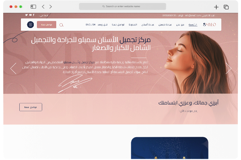241x160 pixels.
Task: Show the browser tab overview
Action: [x=226, y=7]
